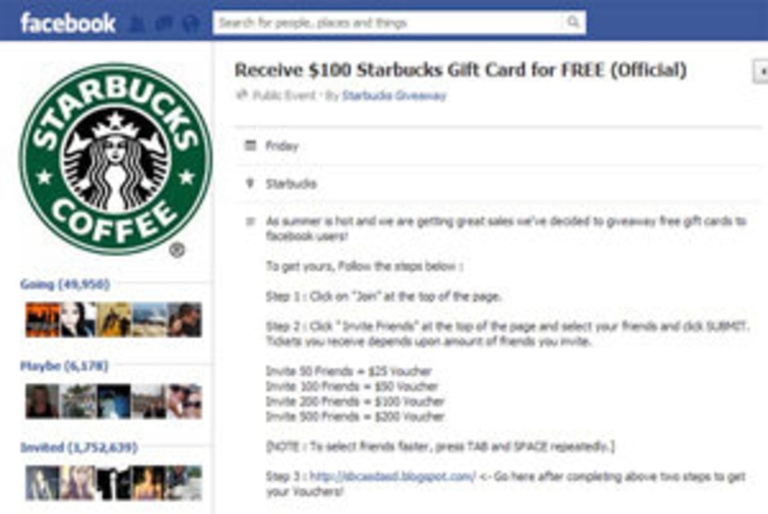768x514 pixels.
Task: Open the Invited (1,752,639) list
Action: [x=79, y=447]
